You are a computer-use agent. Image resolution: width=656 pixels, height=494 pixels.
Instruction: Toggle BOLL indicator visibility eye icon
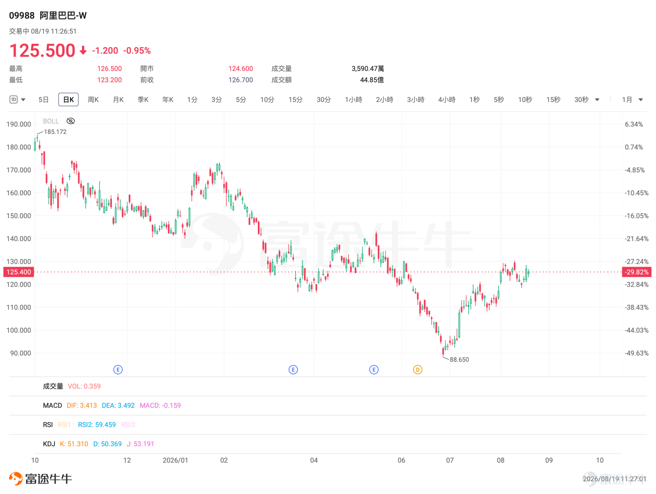click(x=71, y=121)
